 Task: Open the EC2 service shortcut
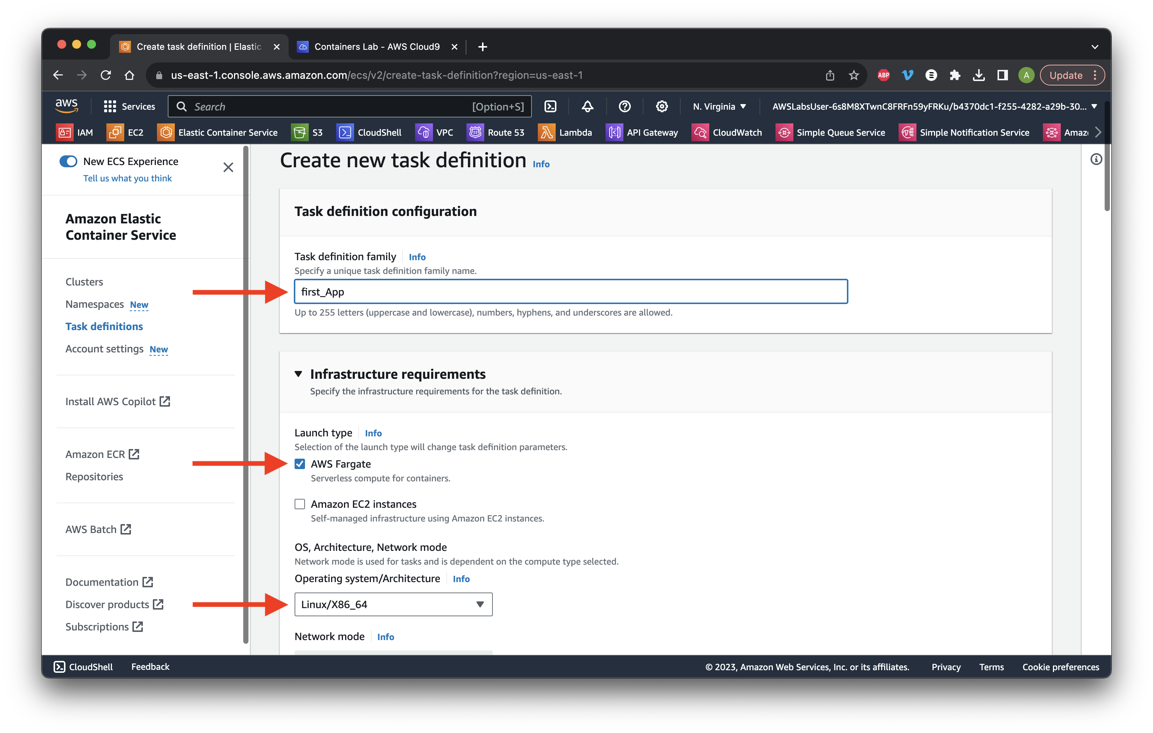point(125,133)
